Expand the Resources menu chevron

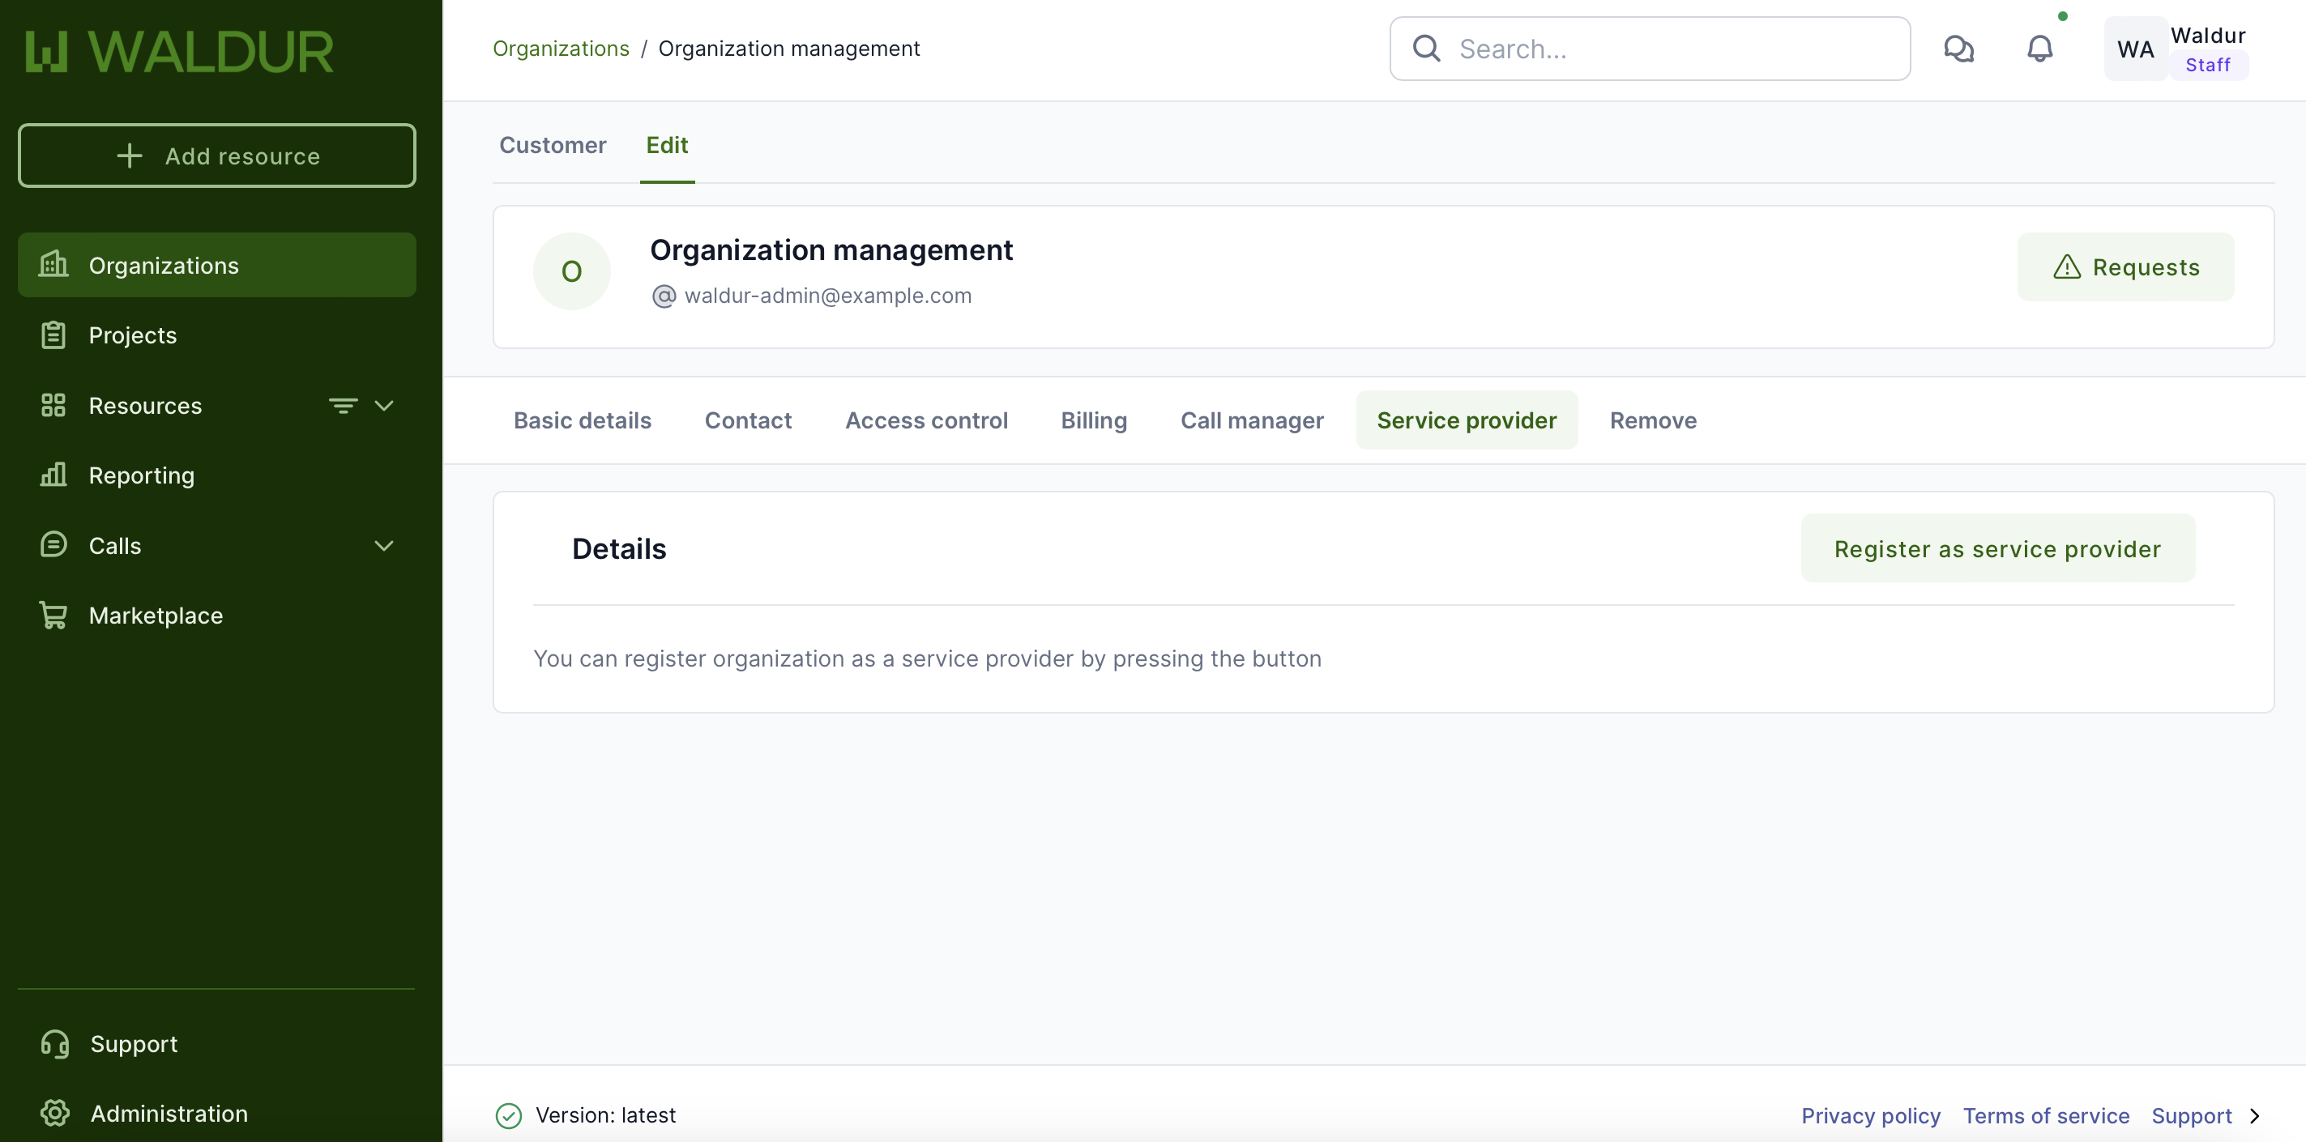384,406
